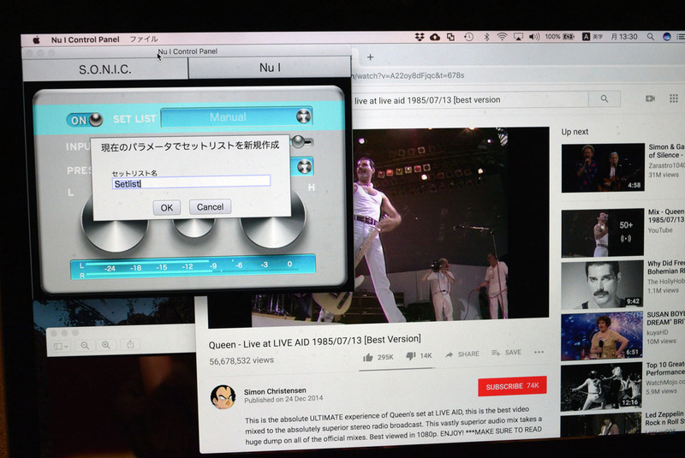This screenshot has height=458, width=685.
Task: Open the PRESET dropdown knob button
Action: coord(304,166)
